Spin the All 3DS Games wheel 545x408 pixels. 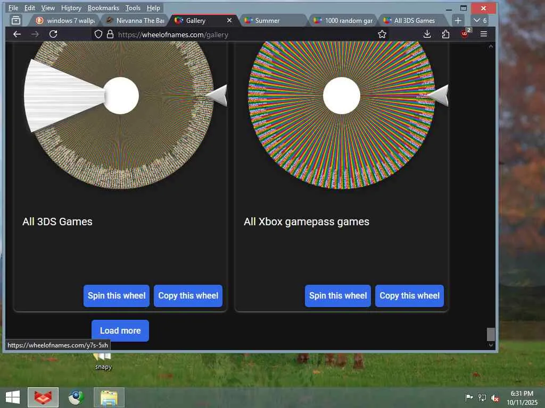tap(117, 295)
